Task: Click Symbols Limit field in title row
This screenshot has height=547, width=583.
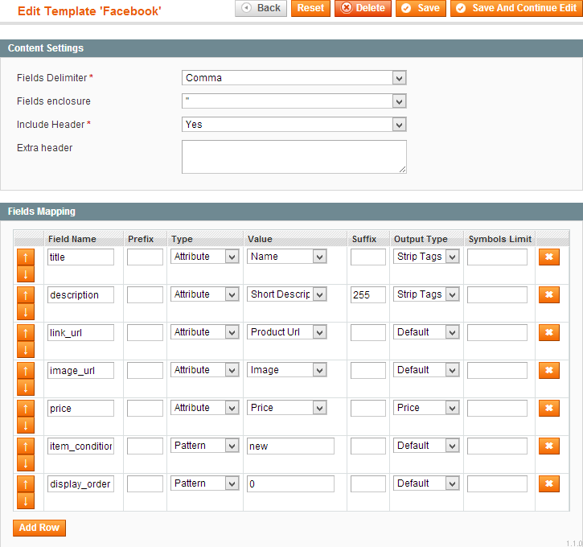Action: [497, 257]
